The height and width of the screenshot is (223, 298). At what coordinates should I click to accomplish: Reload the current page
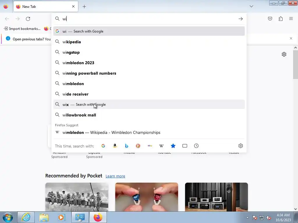tap(28, 19)
